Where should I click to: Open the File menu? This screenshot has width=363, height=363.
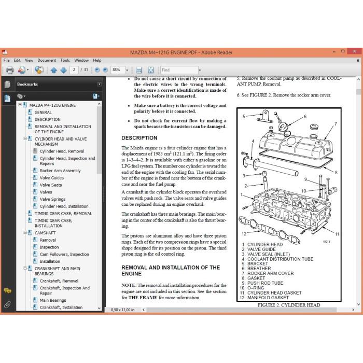(6, 61)
